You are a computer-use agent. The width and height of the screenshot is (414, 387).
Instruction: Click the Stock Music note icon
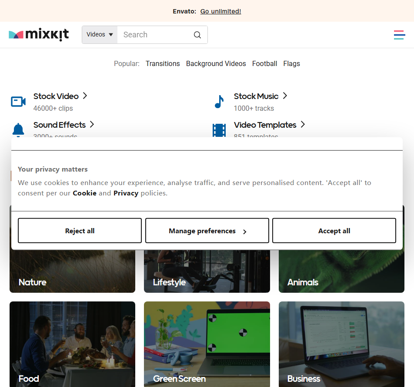click(219, 102)
